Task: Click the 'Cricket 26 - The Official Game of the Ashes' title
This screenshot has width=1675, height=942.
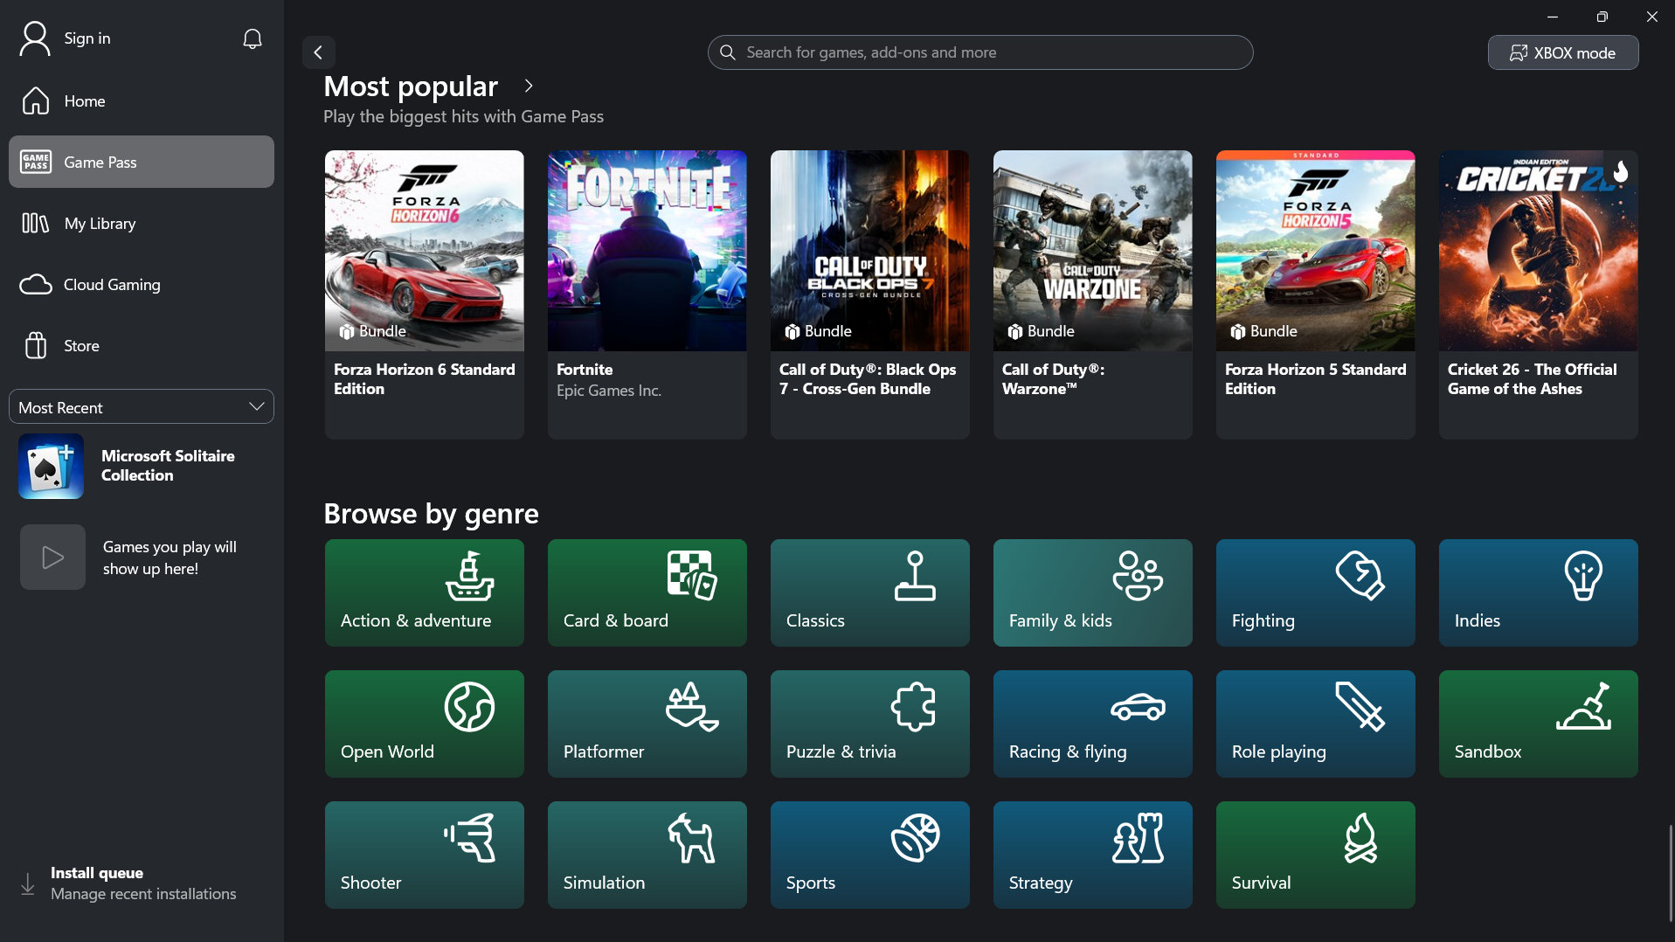Action: (1533, 379)
